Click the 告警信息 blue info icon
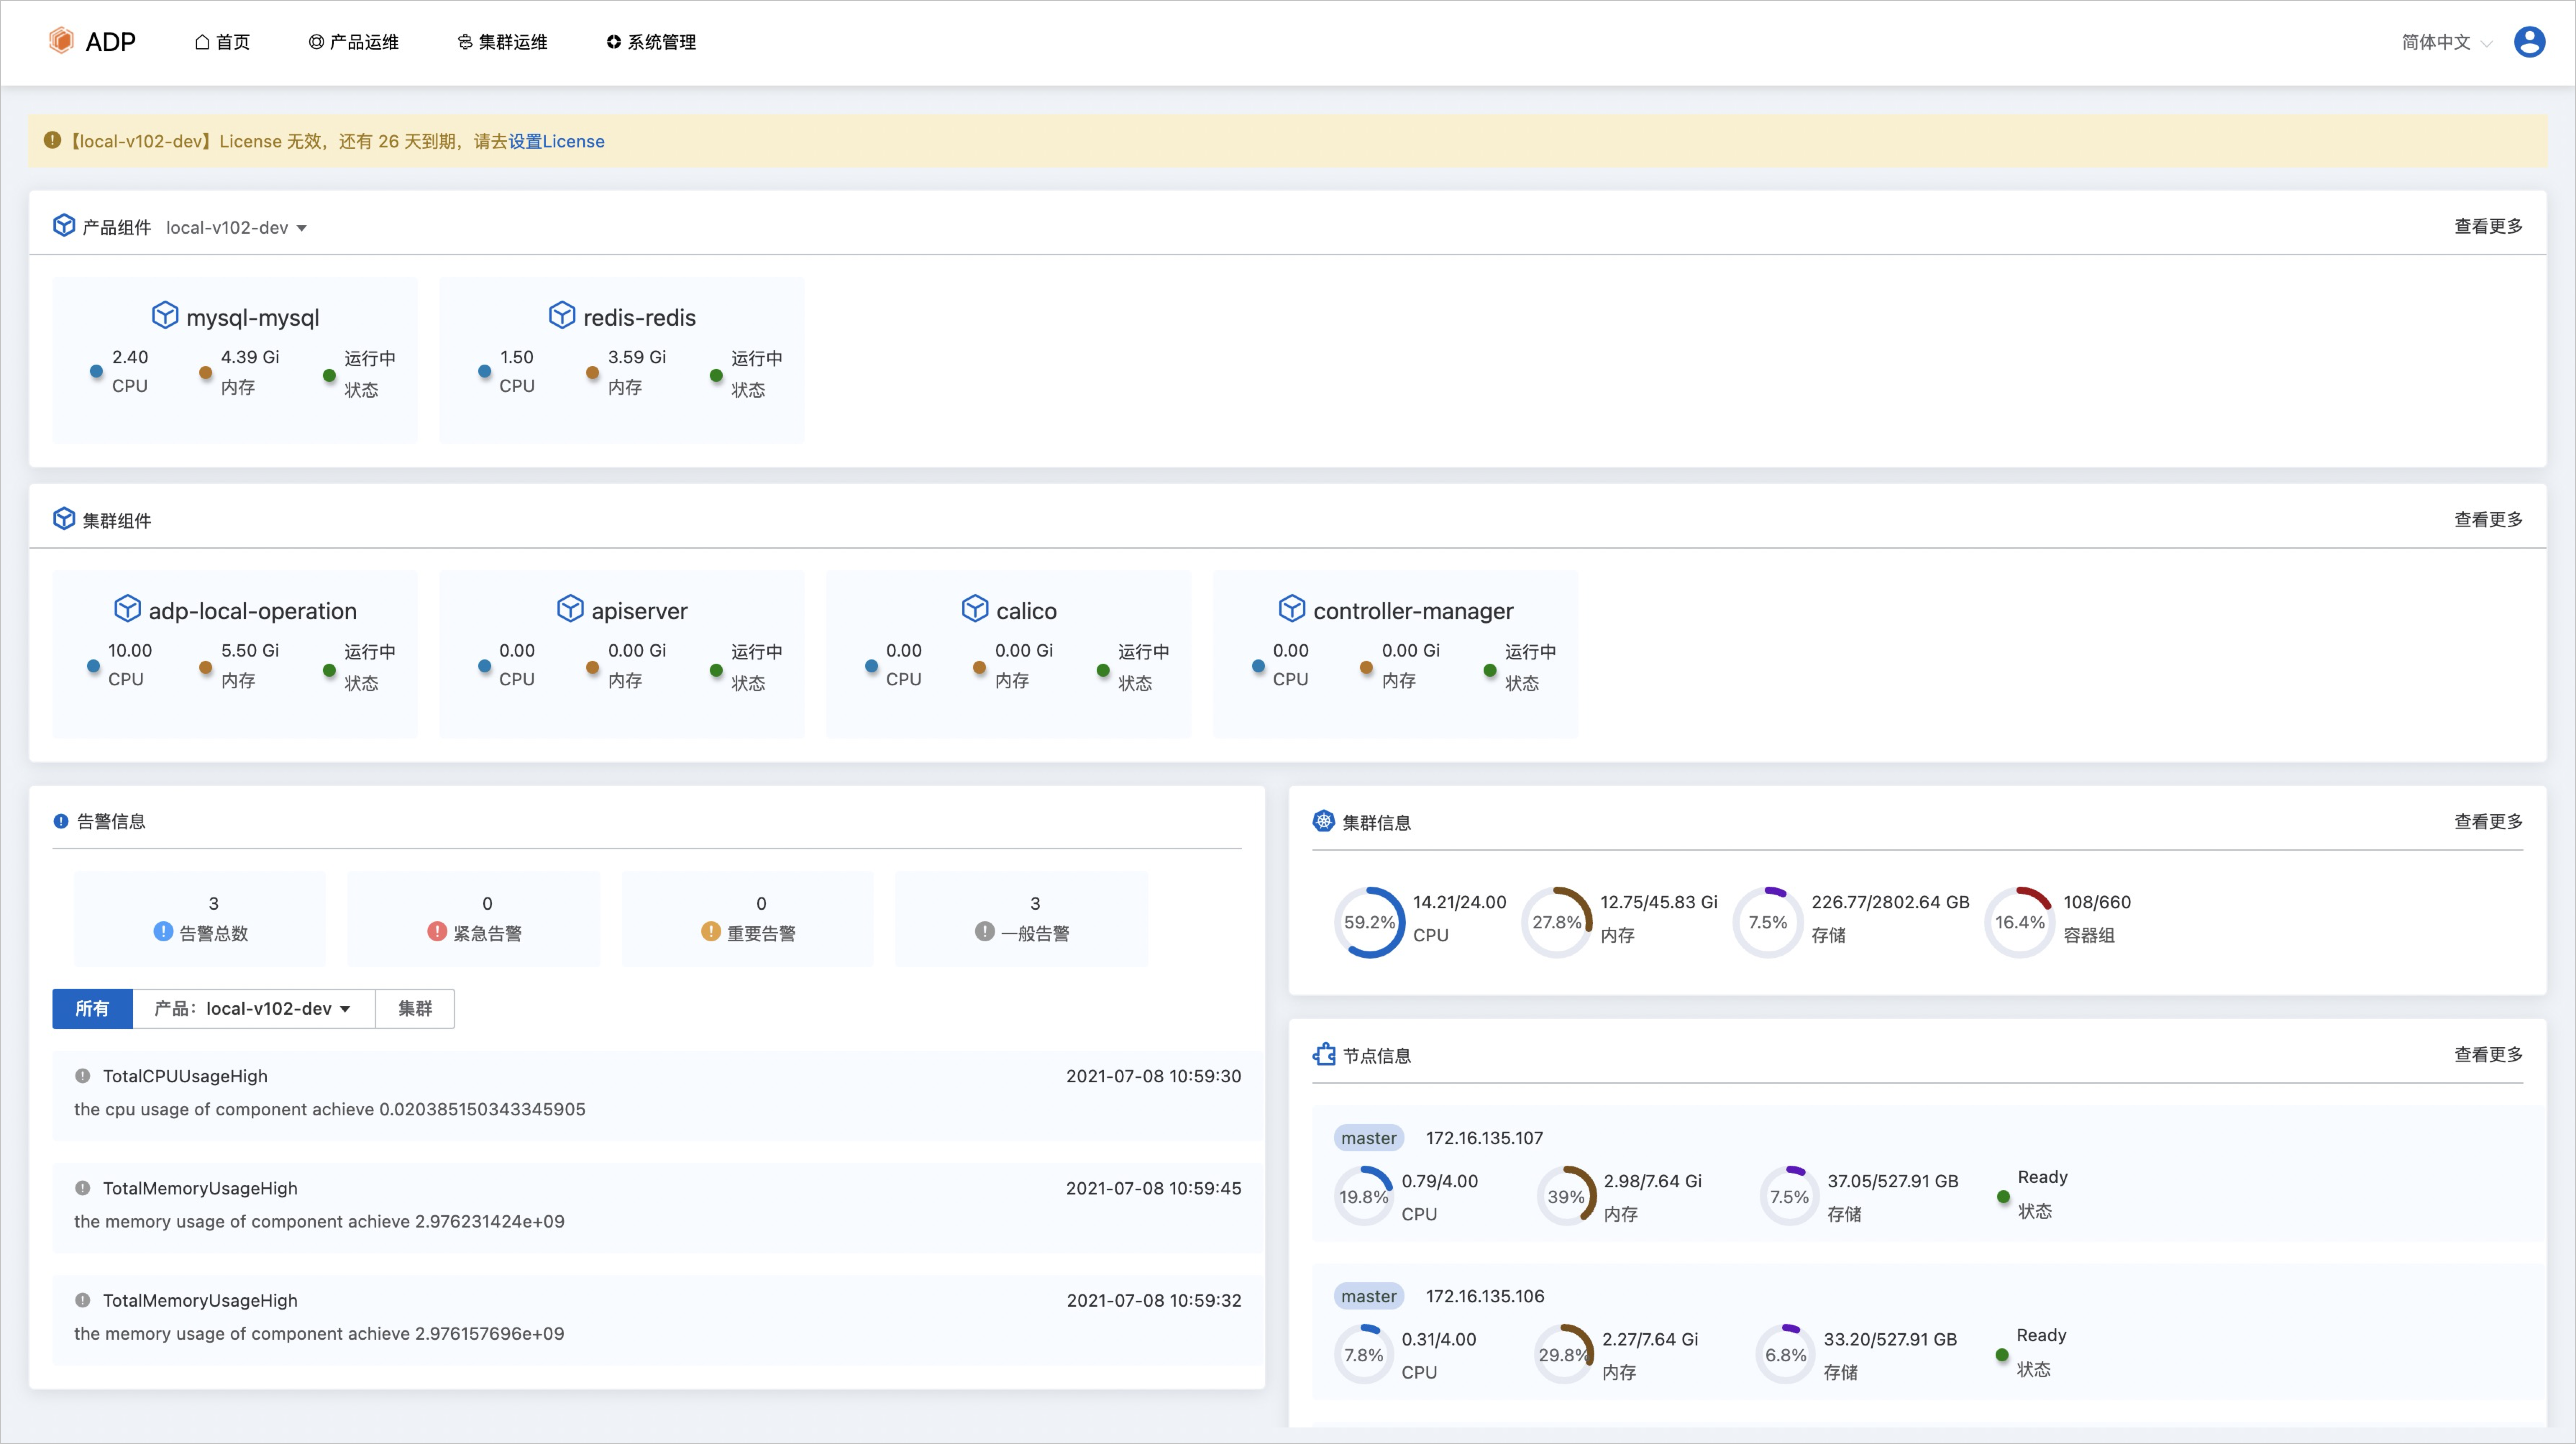This screenshot has height=1444, width=2576. point(61,821)
